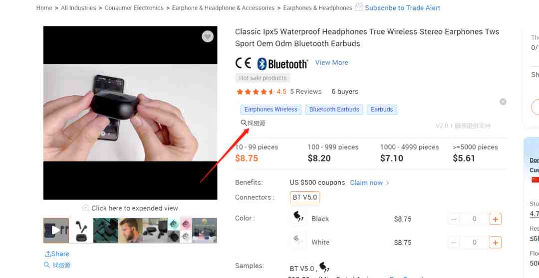
Task: Click the CE certification mark
Action: tap(243, 63)
